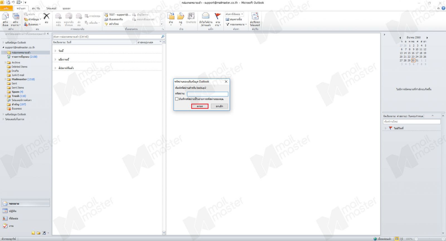Click the search magnifier icon
The height and width of the screenshot is (241, 446).
(x=163, y=36)
